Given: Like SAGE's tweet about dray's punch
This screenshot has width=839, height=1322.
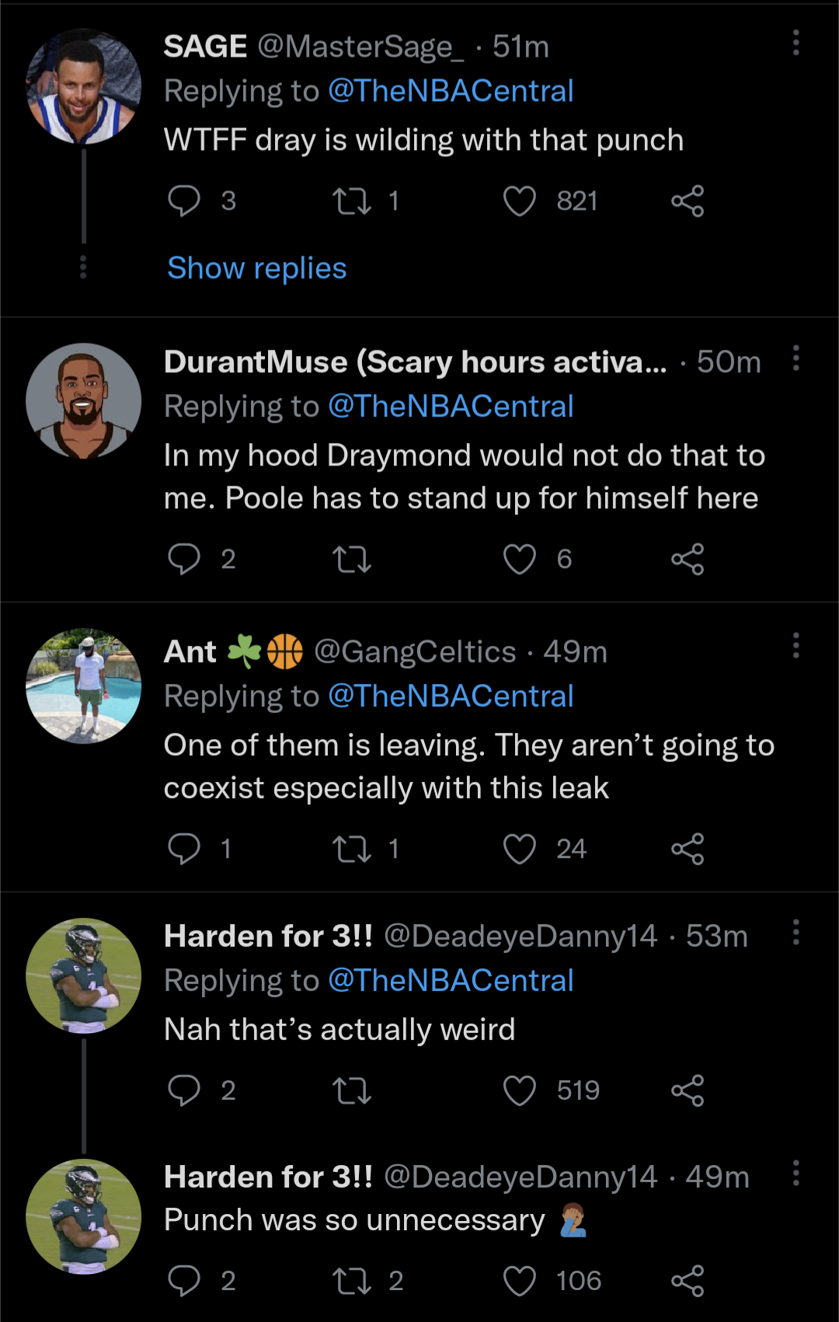Looking at the screenshot, I should [x=520, y=201].
